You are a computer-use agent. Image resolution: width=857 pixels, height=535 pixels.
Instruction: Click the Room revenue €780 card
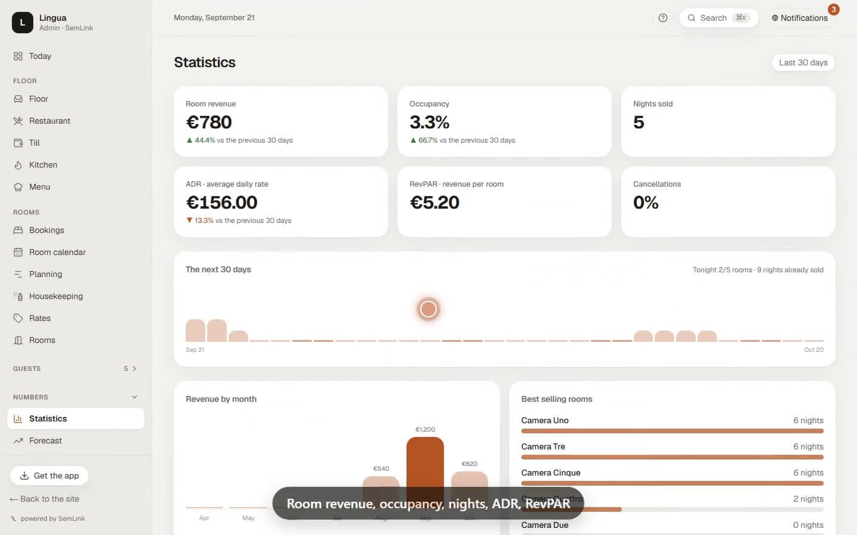tap(281, 122)
